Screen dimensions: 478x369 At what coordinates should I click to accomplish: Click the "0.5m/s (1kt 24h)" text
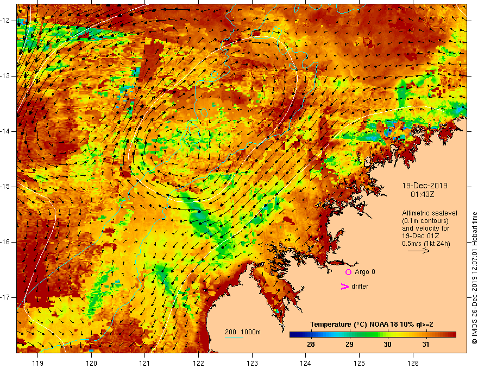click(x=426, y=244)
